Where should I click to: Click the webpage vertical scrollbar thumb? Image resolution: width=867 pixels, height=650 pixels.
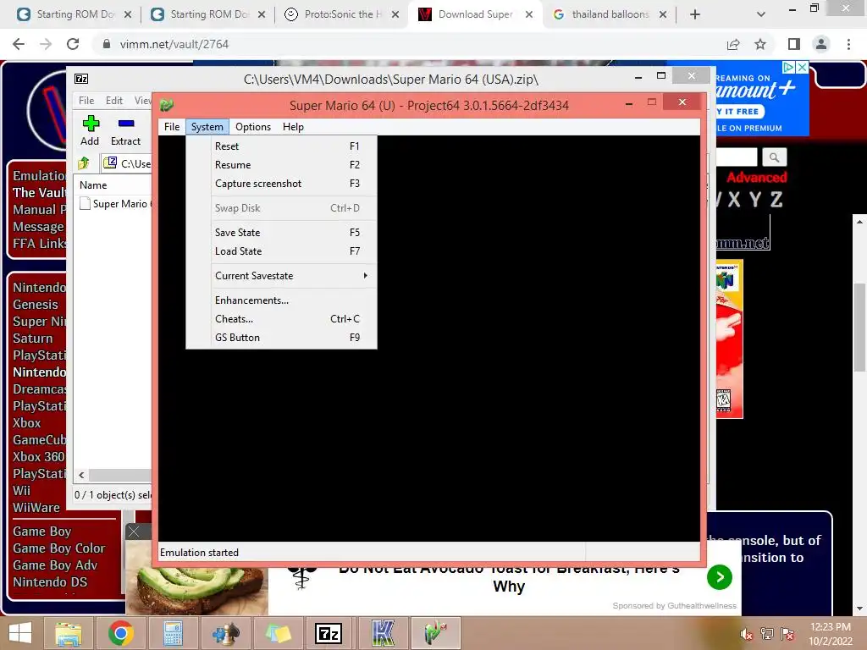pyautogui.click(x=859, y=328)
